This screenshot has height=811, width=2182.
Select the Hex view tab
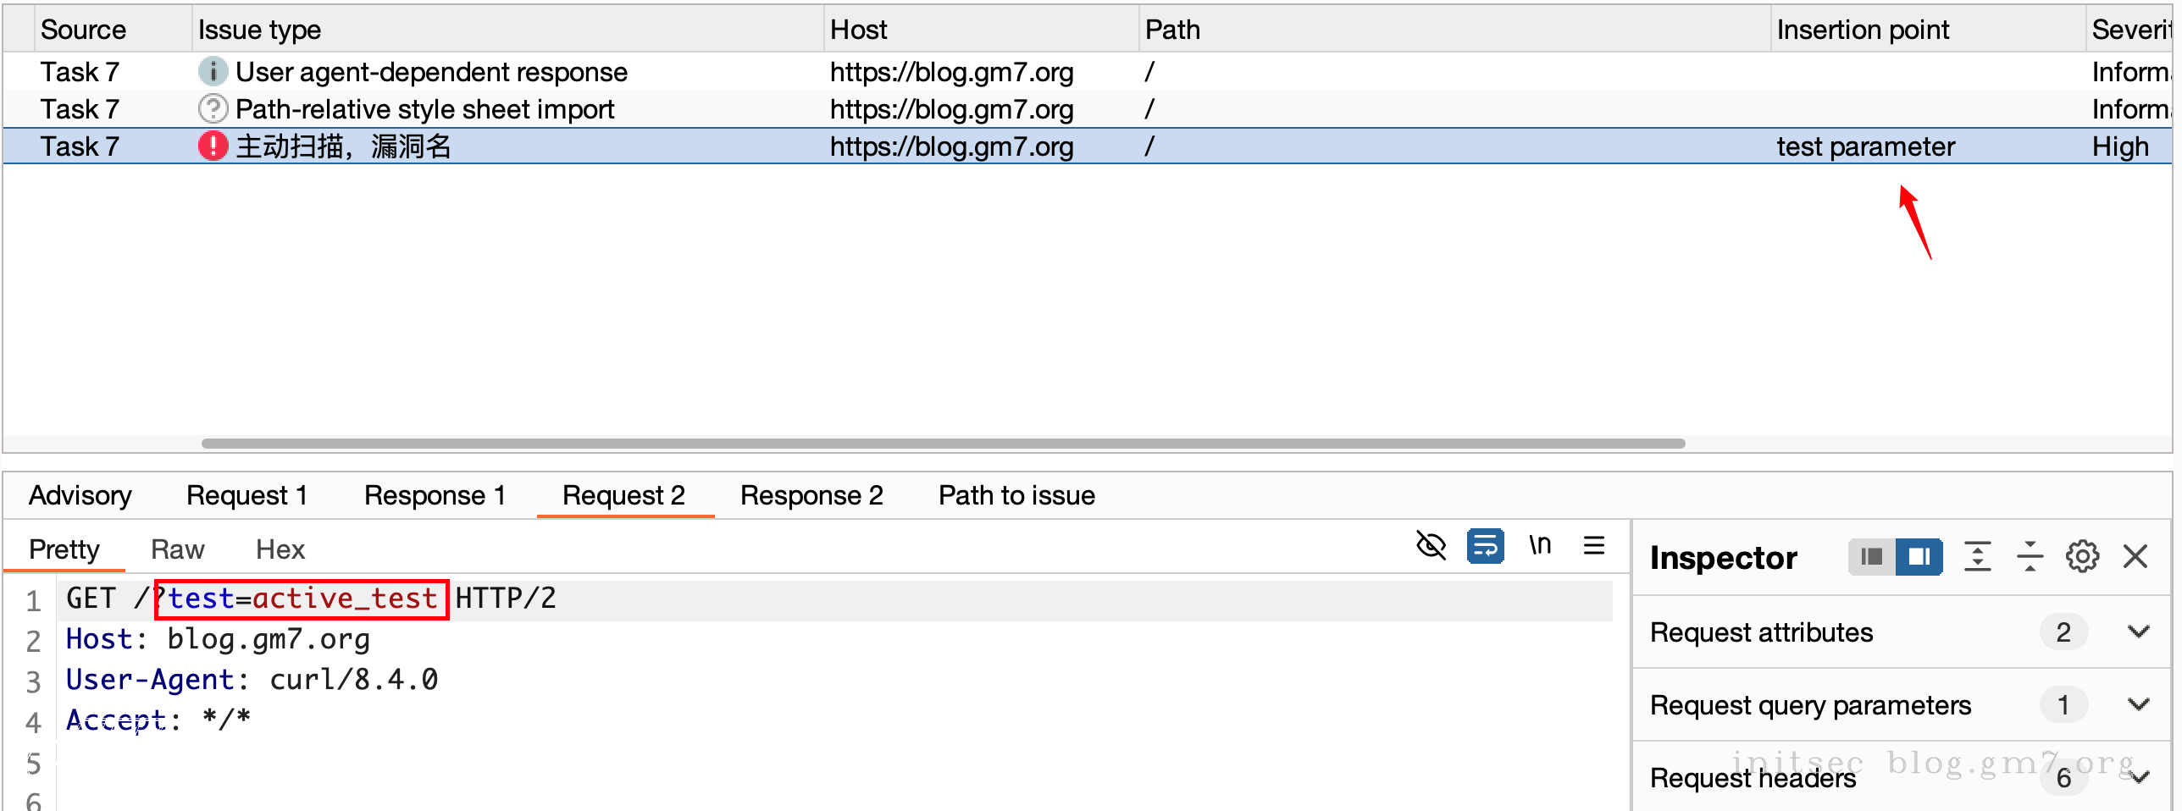coord(280,549)
